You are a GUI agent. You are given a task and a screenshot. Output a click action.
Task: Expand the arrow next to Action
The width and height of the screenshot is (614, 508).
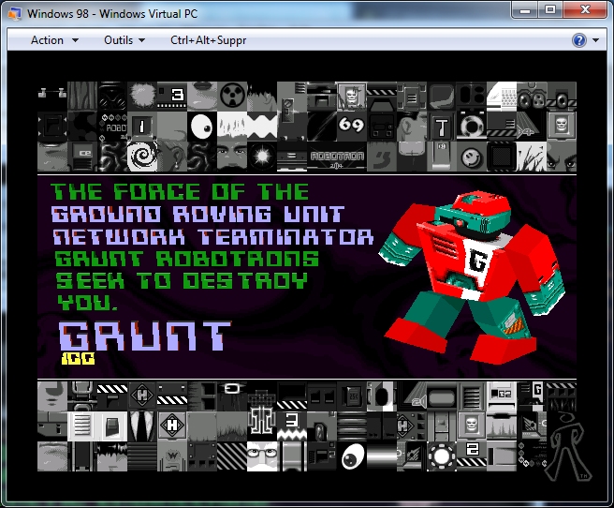point(75,40)
